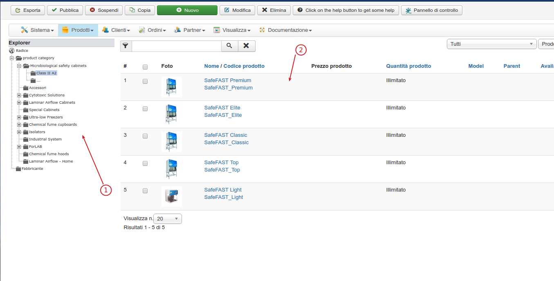
Task: Open SafeFAST Light product photo
Action: (x=171, y=196)
